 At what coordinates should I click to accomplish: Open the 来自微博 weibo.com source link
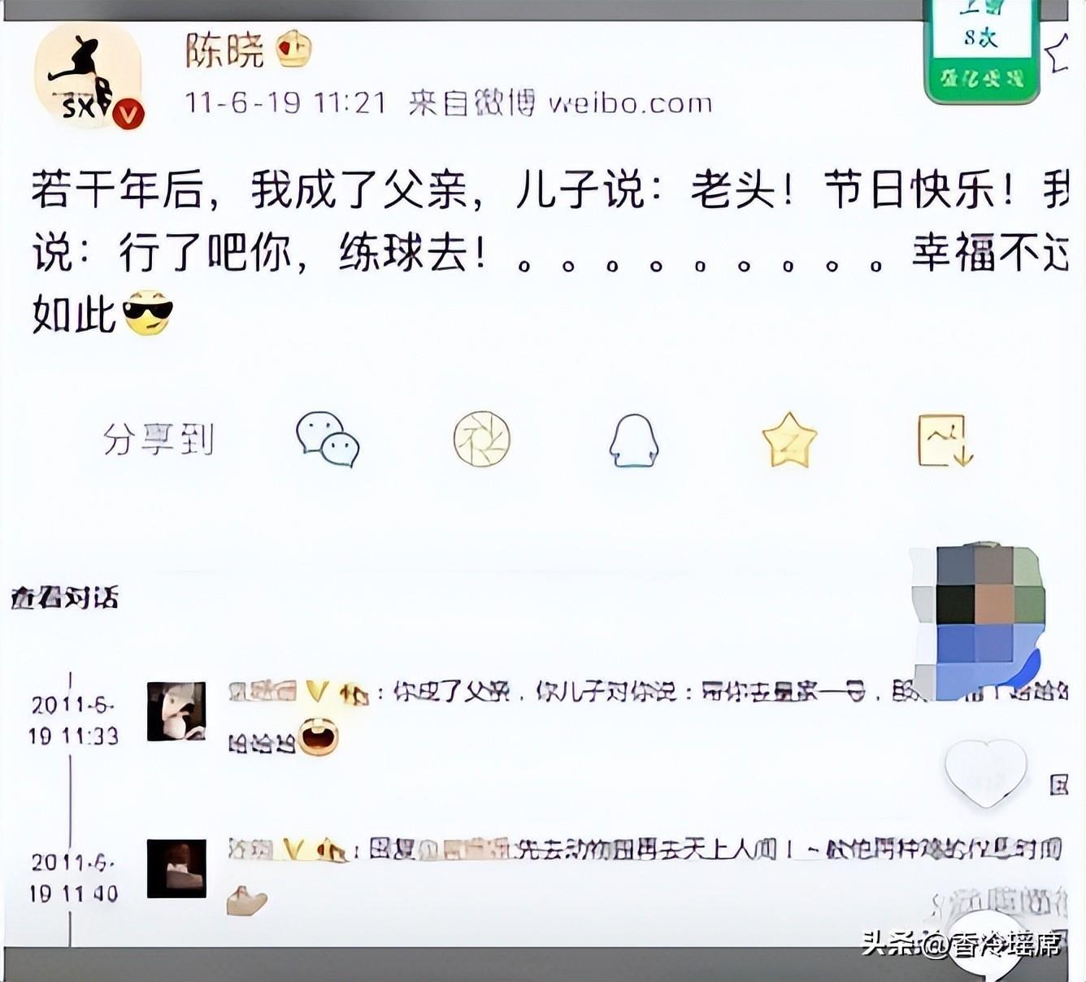pos(560,103)
